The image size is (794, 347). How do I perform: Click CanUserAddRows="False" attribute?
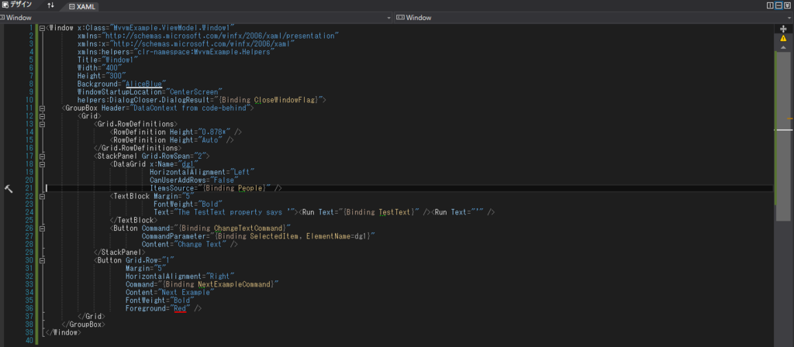click(x=194, y=180)
